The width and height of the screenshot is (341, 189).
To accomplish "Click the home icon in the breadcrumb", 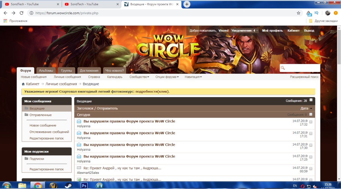I will (x=23, y=84).
